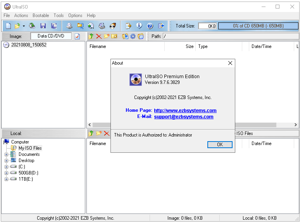Click the UltraISO disc icon in About dialog
300x222 pixels.
pyautogui.click(x=136, y=80)
